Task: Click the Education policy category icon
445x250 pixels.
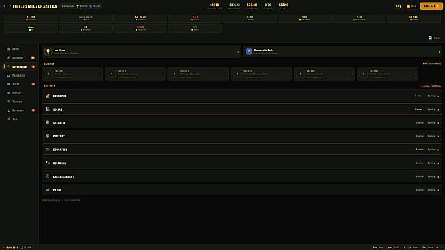Action: point(48,150)
